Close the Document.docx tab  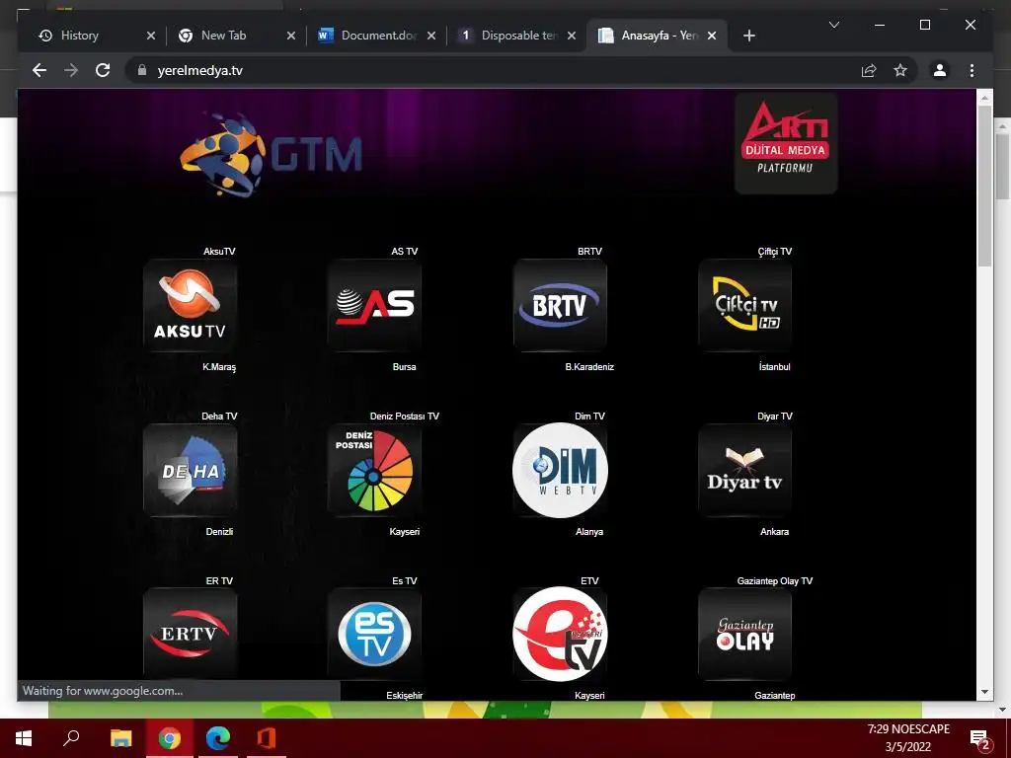pos(431,36)
